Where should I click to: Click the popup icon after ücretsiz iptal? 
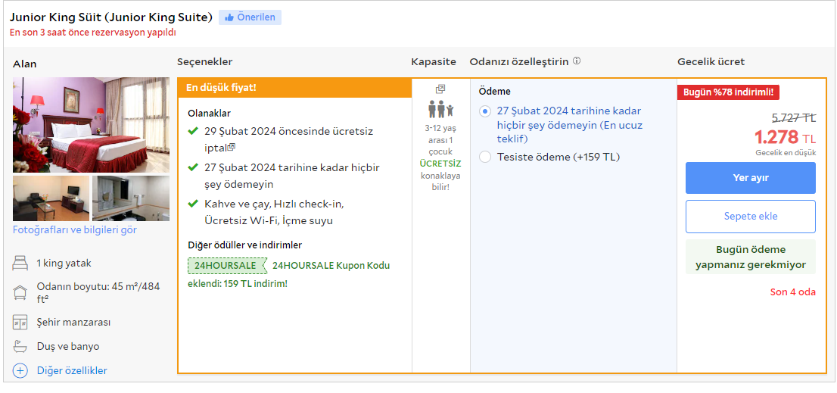point(232,147)
